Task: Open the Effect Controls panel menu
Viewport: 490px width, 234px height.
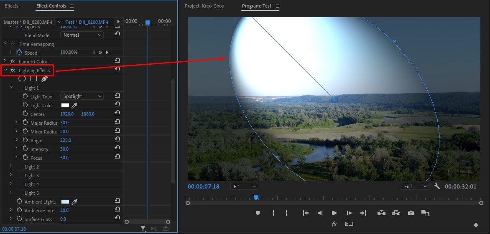Action: [72, 6]
